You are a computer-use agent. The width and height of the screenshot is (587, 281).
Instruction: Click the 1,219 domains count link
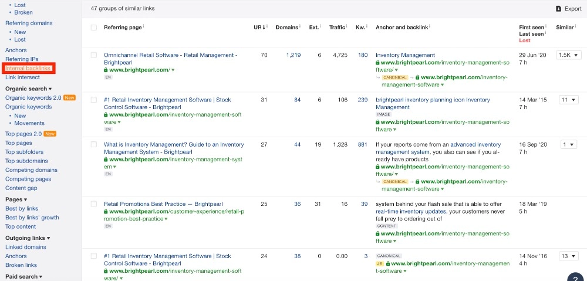[293, 55]
